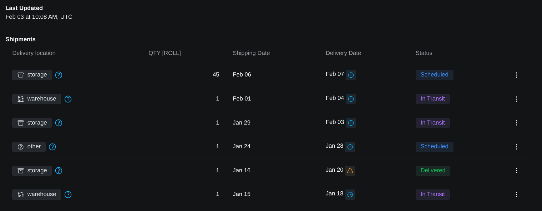
Task: Open the kebab menu on the Delivered row
Action: click(x=516, y=171)
